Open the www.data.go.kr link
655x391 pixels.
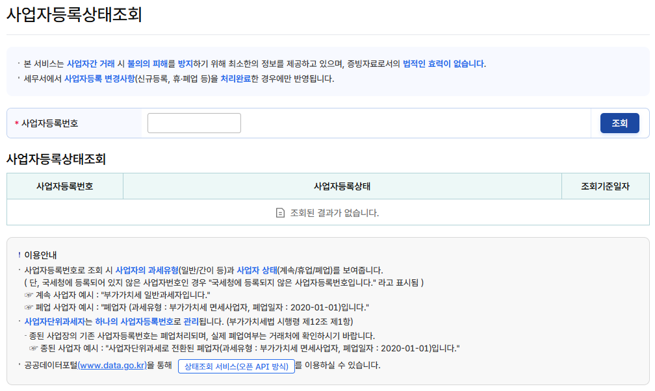pyautogui.click(x=112, y=366)
